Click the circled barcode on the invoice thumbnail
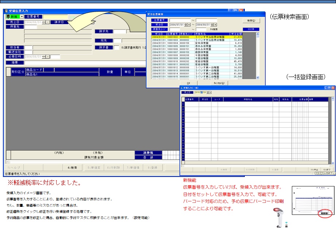 (325, 213)
